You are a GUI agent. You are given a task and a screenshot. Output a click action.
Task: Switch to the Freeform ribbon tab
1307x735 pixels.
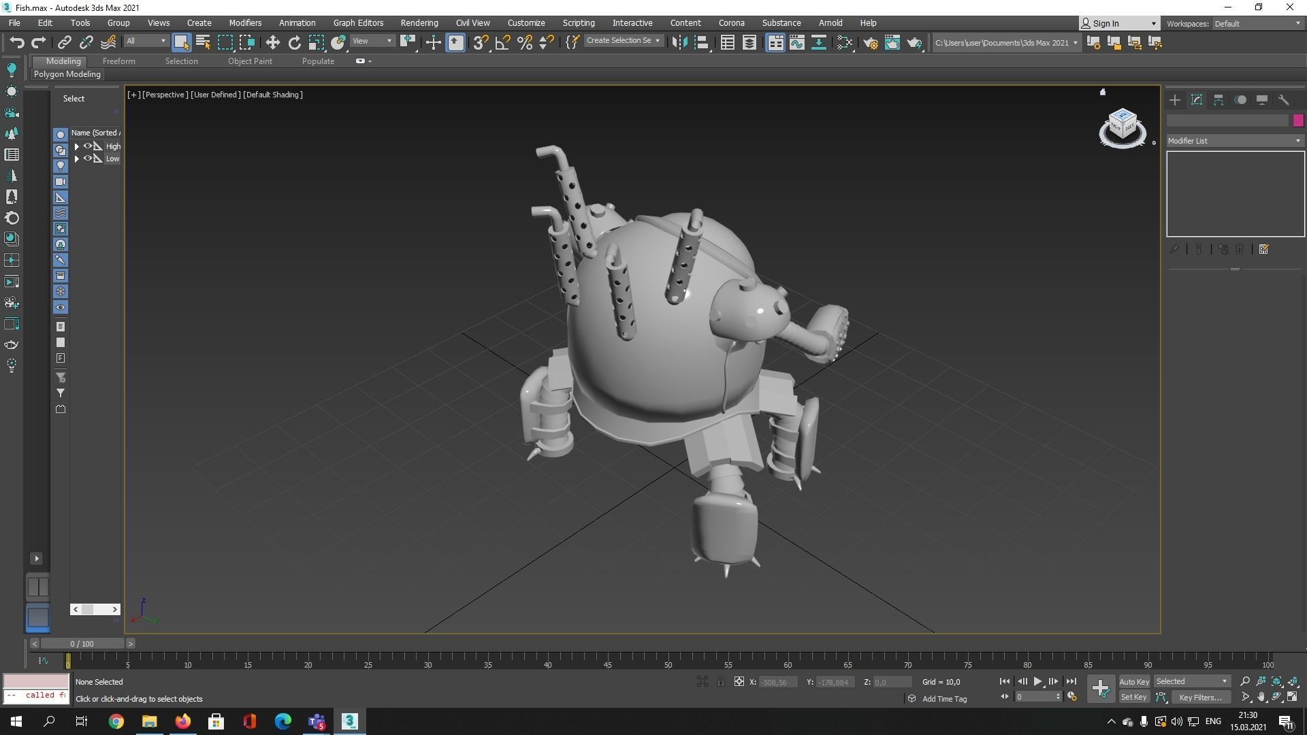tap(118, 61)
